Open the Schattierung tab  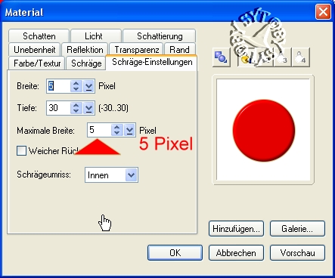160,36
